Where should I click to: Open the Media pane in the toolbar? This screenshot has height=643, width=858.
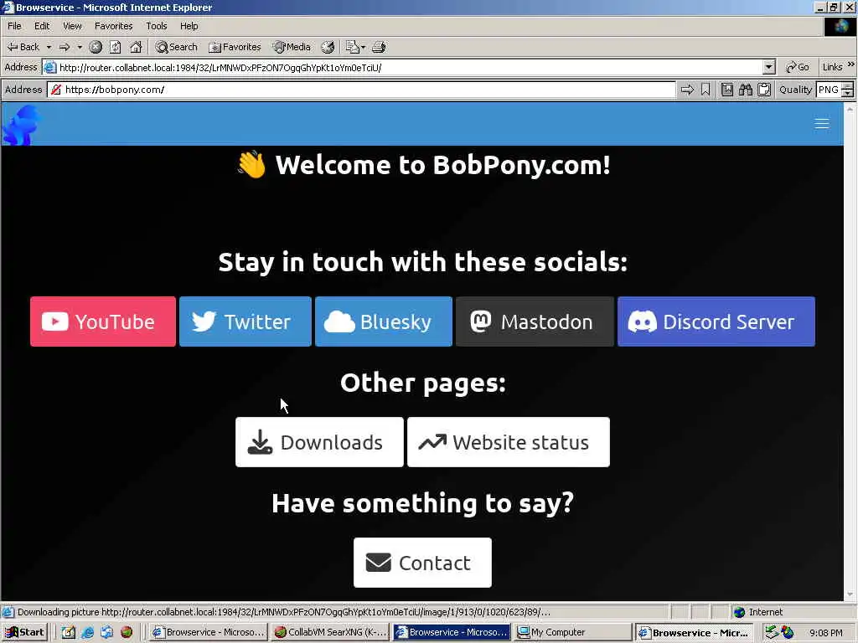pos(292,47)
